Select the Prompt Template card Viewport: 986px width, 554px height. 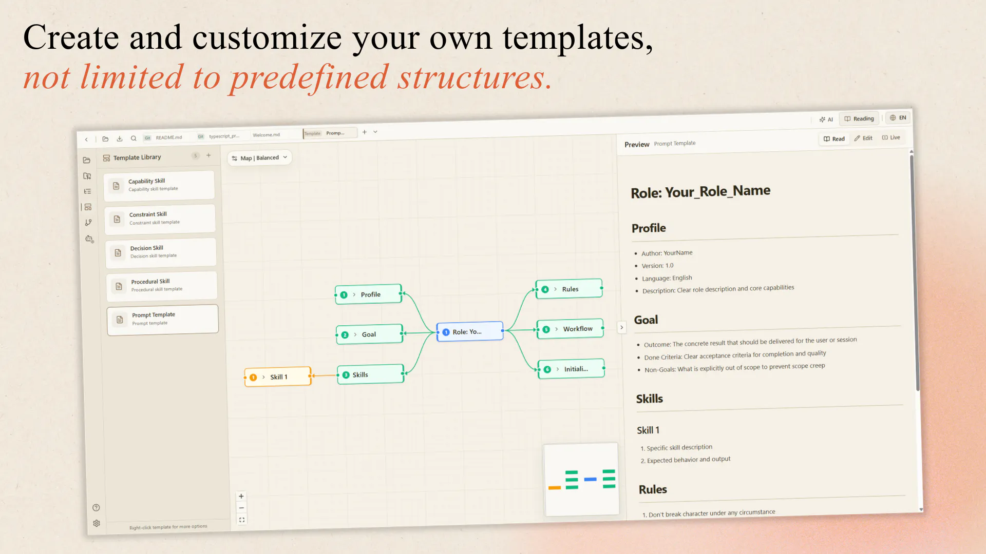(x=163, y=320)
